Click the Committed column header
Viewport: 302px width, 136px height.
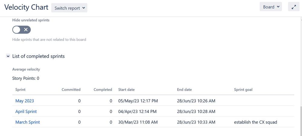click(71, 89)
